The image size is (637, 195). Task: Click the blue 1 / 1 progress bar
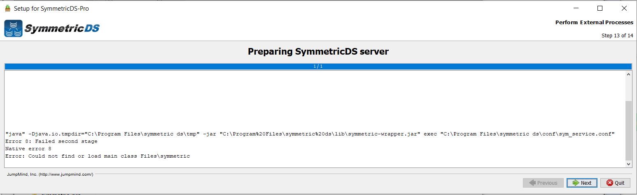318,67
